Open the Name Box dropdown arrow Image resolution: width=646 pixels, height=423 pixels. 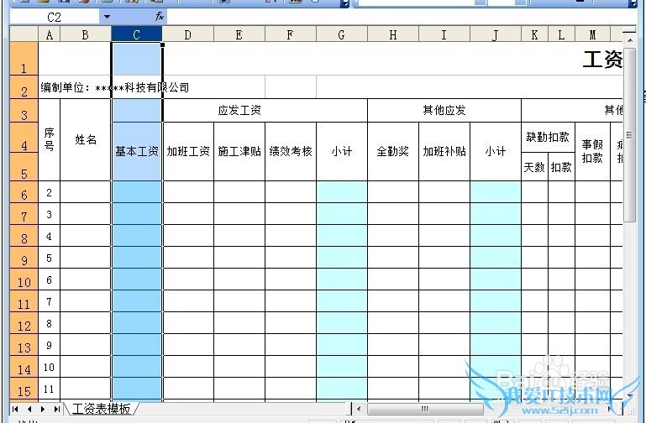(x=107, y=17)
